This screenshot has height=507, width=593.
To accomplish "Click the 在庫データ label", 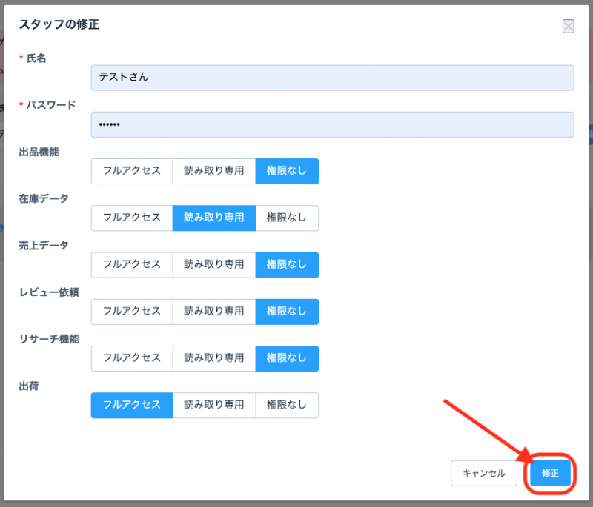I will (44, 199).
